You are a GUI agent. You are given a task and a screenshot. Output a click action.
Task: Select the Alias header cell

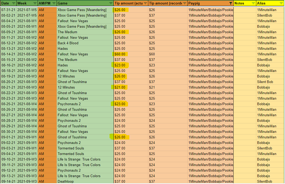click(x=270, y=3)
